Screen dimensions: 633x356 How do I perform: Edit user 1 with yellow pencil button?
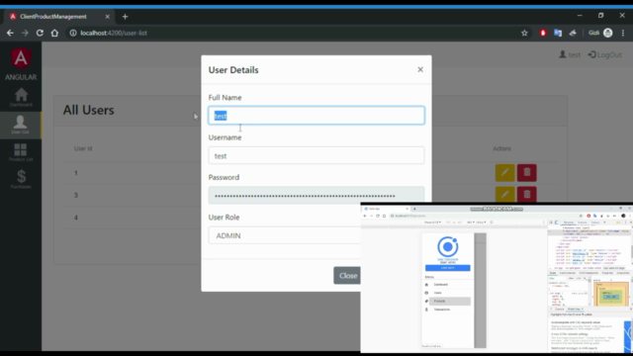pyautogui.click(x=504, y=173)
